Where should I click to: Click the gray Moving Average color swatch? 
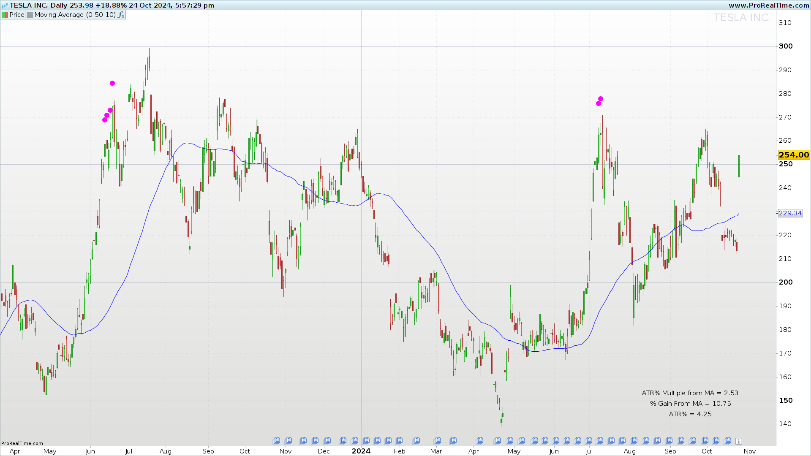(30, 15)
